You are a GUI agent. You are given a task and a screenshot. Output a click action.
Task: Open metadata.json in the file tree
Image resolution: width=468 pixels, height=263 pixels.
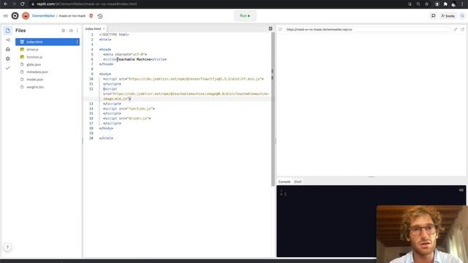pyautogui.click(x=37, y=72)
